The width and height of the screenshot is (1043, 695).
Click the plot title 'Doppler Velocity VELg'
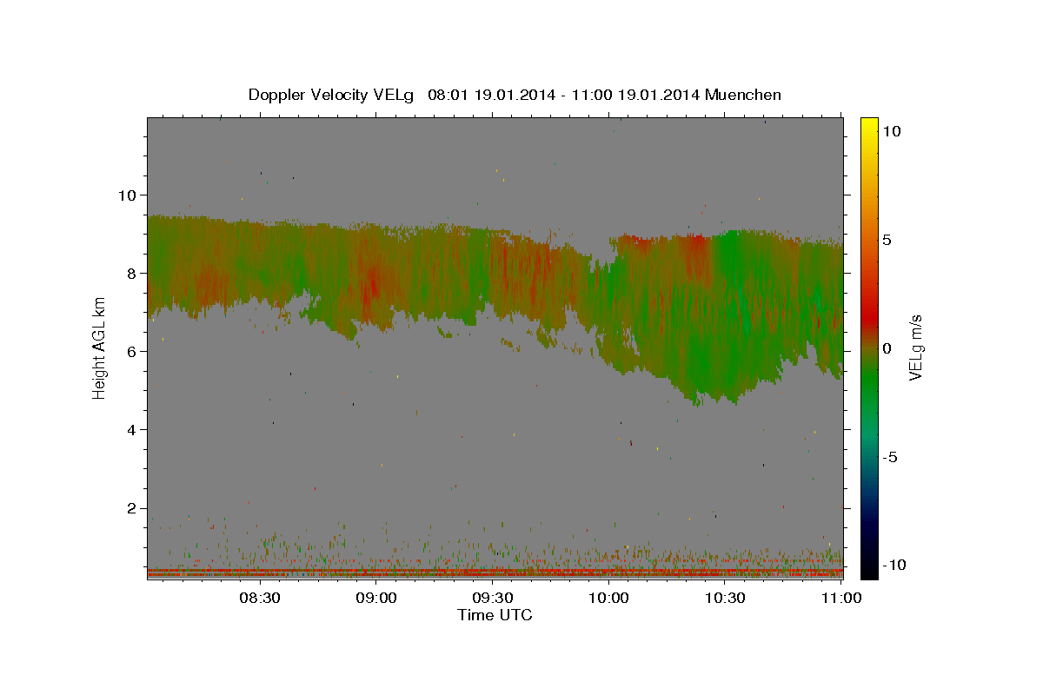click(333, 95)
